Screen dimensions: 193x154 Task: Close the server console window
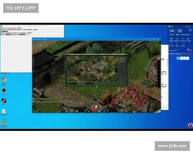62,26
